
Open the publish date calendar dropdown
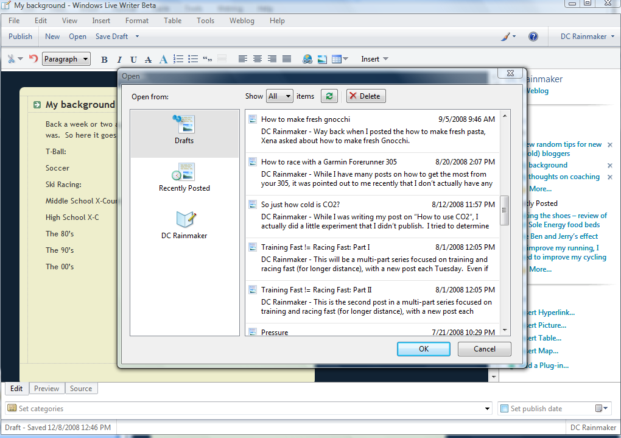pyautogui.click(x=602, y=408)
